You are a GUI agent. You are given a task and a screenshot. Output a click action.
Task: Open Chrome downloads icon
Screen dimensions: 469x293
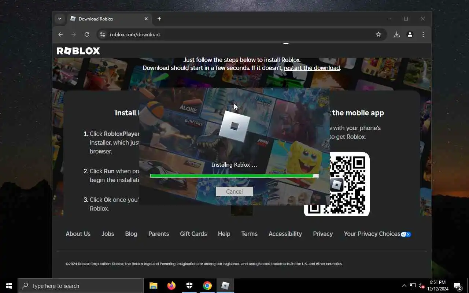pyautogui.click(x=396, y=34)
